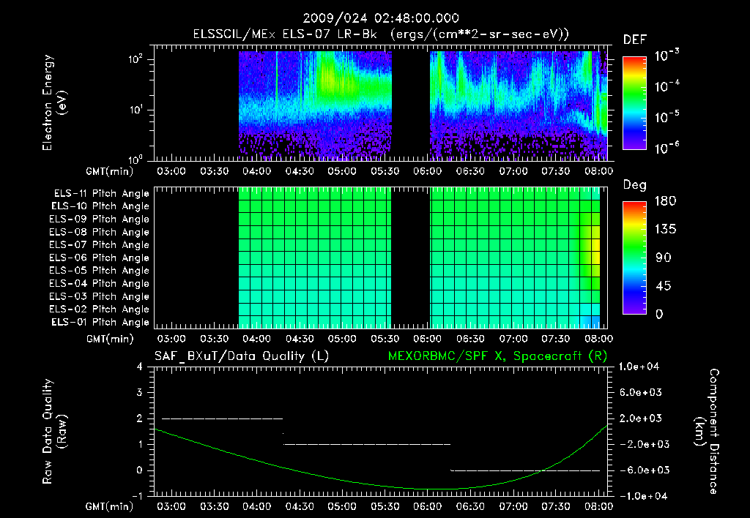Click the 6.0e+03 right axis tick value

pyautogui.click(x=641, y=392)
